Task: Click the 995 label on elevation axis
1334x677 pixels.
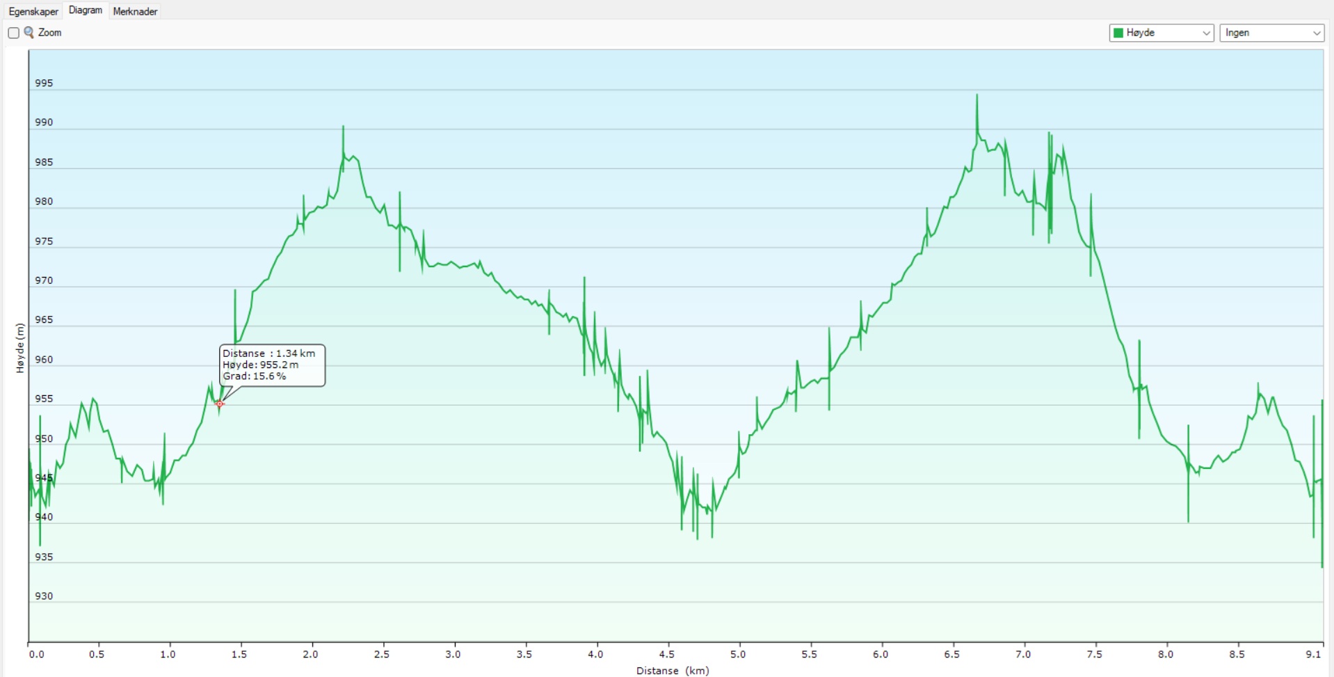Action: pyautogui.click(x=44, y=83)
